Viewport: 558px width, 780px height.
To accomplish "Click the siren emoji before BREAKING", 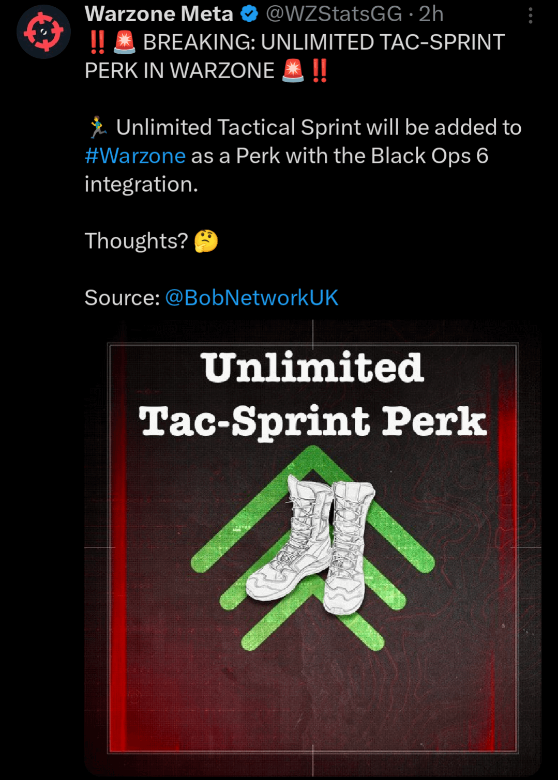I will (124, 42).
